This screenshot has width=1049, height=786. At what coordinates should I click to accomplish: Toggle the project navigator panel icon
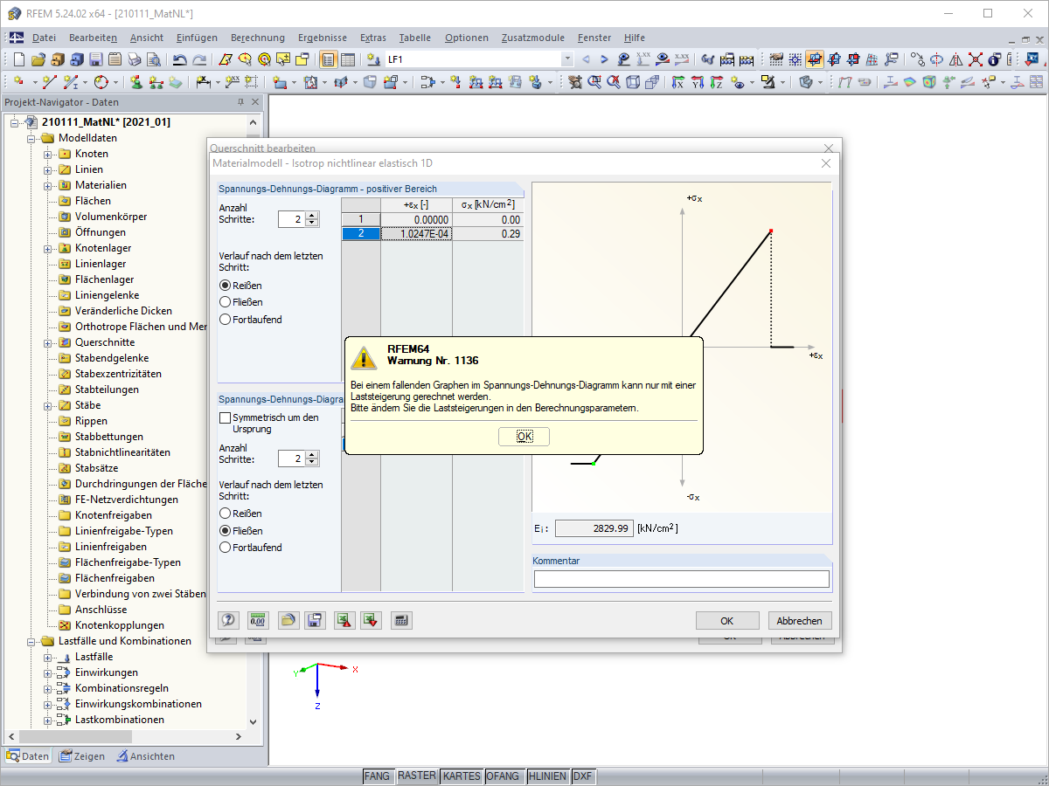coord(329,59)
